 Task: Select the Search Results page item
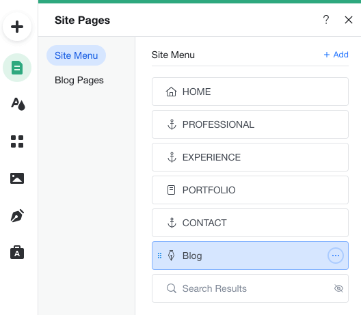[250, 288]
